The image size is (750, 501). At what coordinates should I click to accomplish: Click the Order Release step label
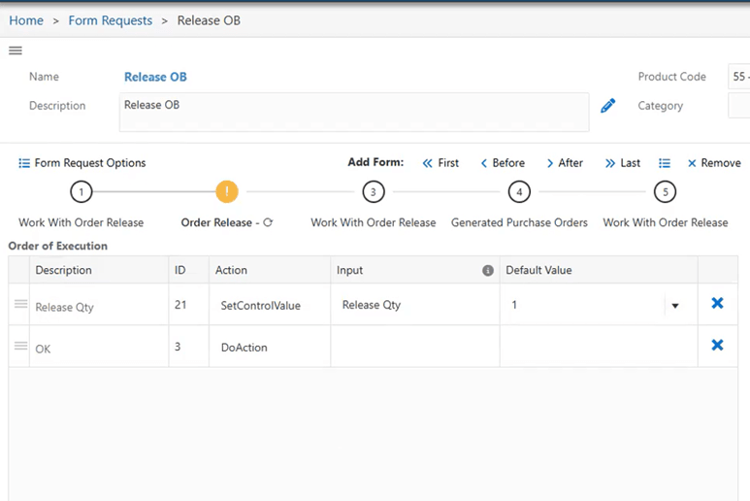(x=216, y=222)
